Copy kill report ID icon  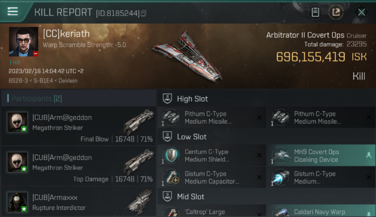[x=144, y=13]
